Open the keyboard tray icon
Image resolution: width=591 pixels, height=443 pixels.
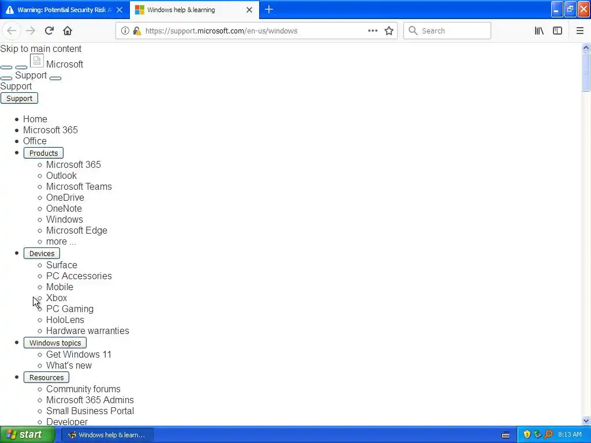pos(506,435)
